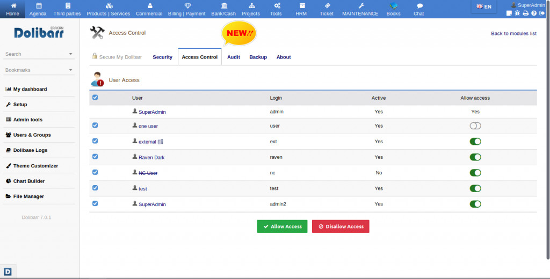This screenshot has width=550, height=279.
Task: Click the Back to modules list link
Action: coord(513,33)
